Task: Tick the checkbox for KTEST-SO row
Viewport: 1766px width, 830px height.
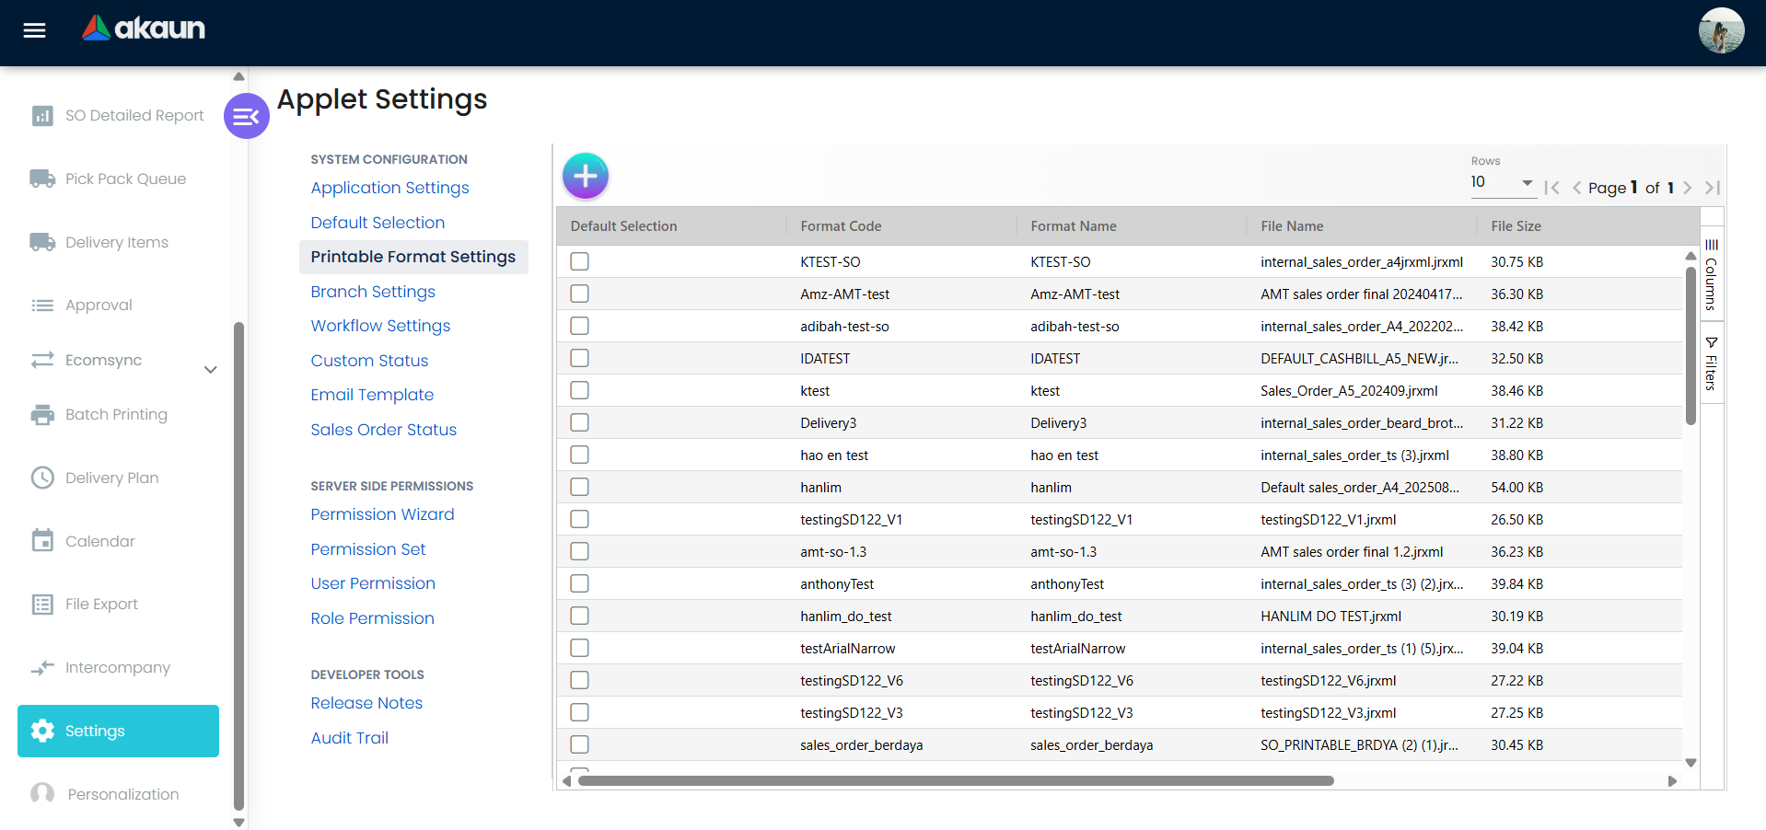Action: click(579, 261)
